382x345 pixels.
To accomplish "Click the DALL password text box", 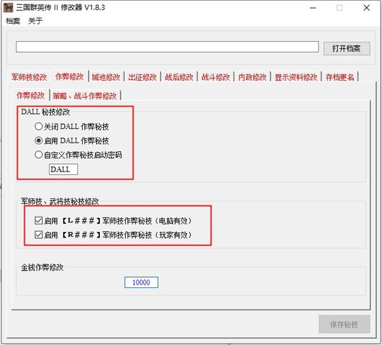I will click(64, 169).
